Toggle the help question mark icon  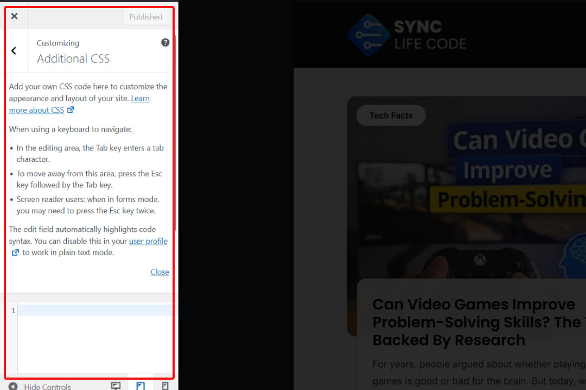click(165, 42)
